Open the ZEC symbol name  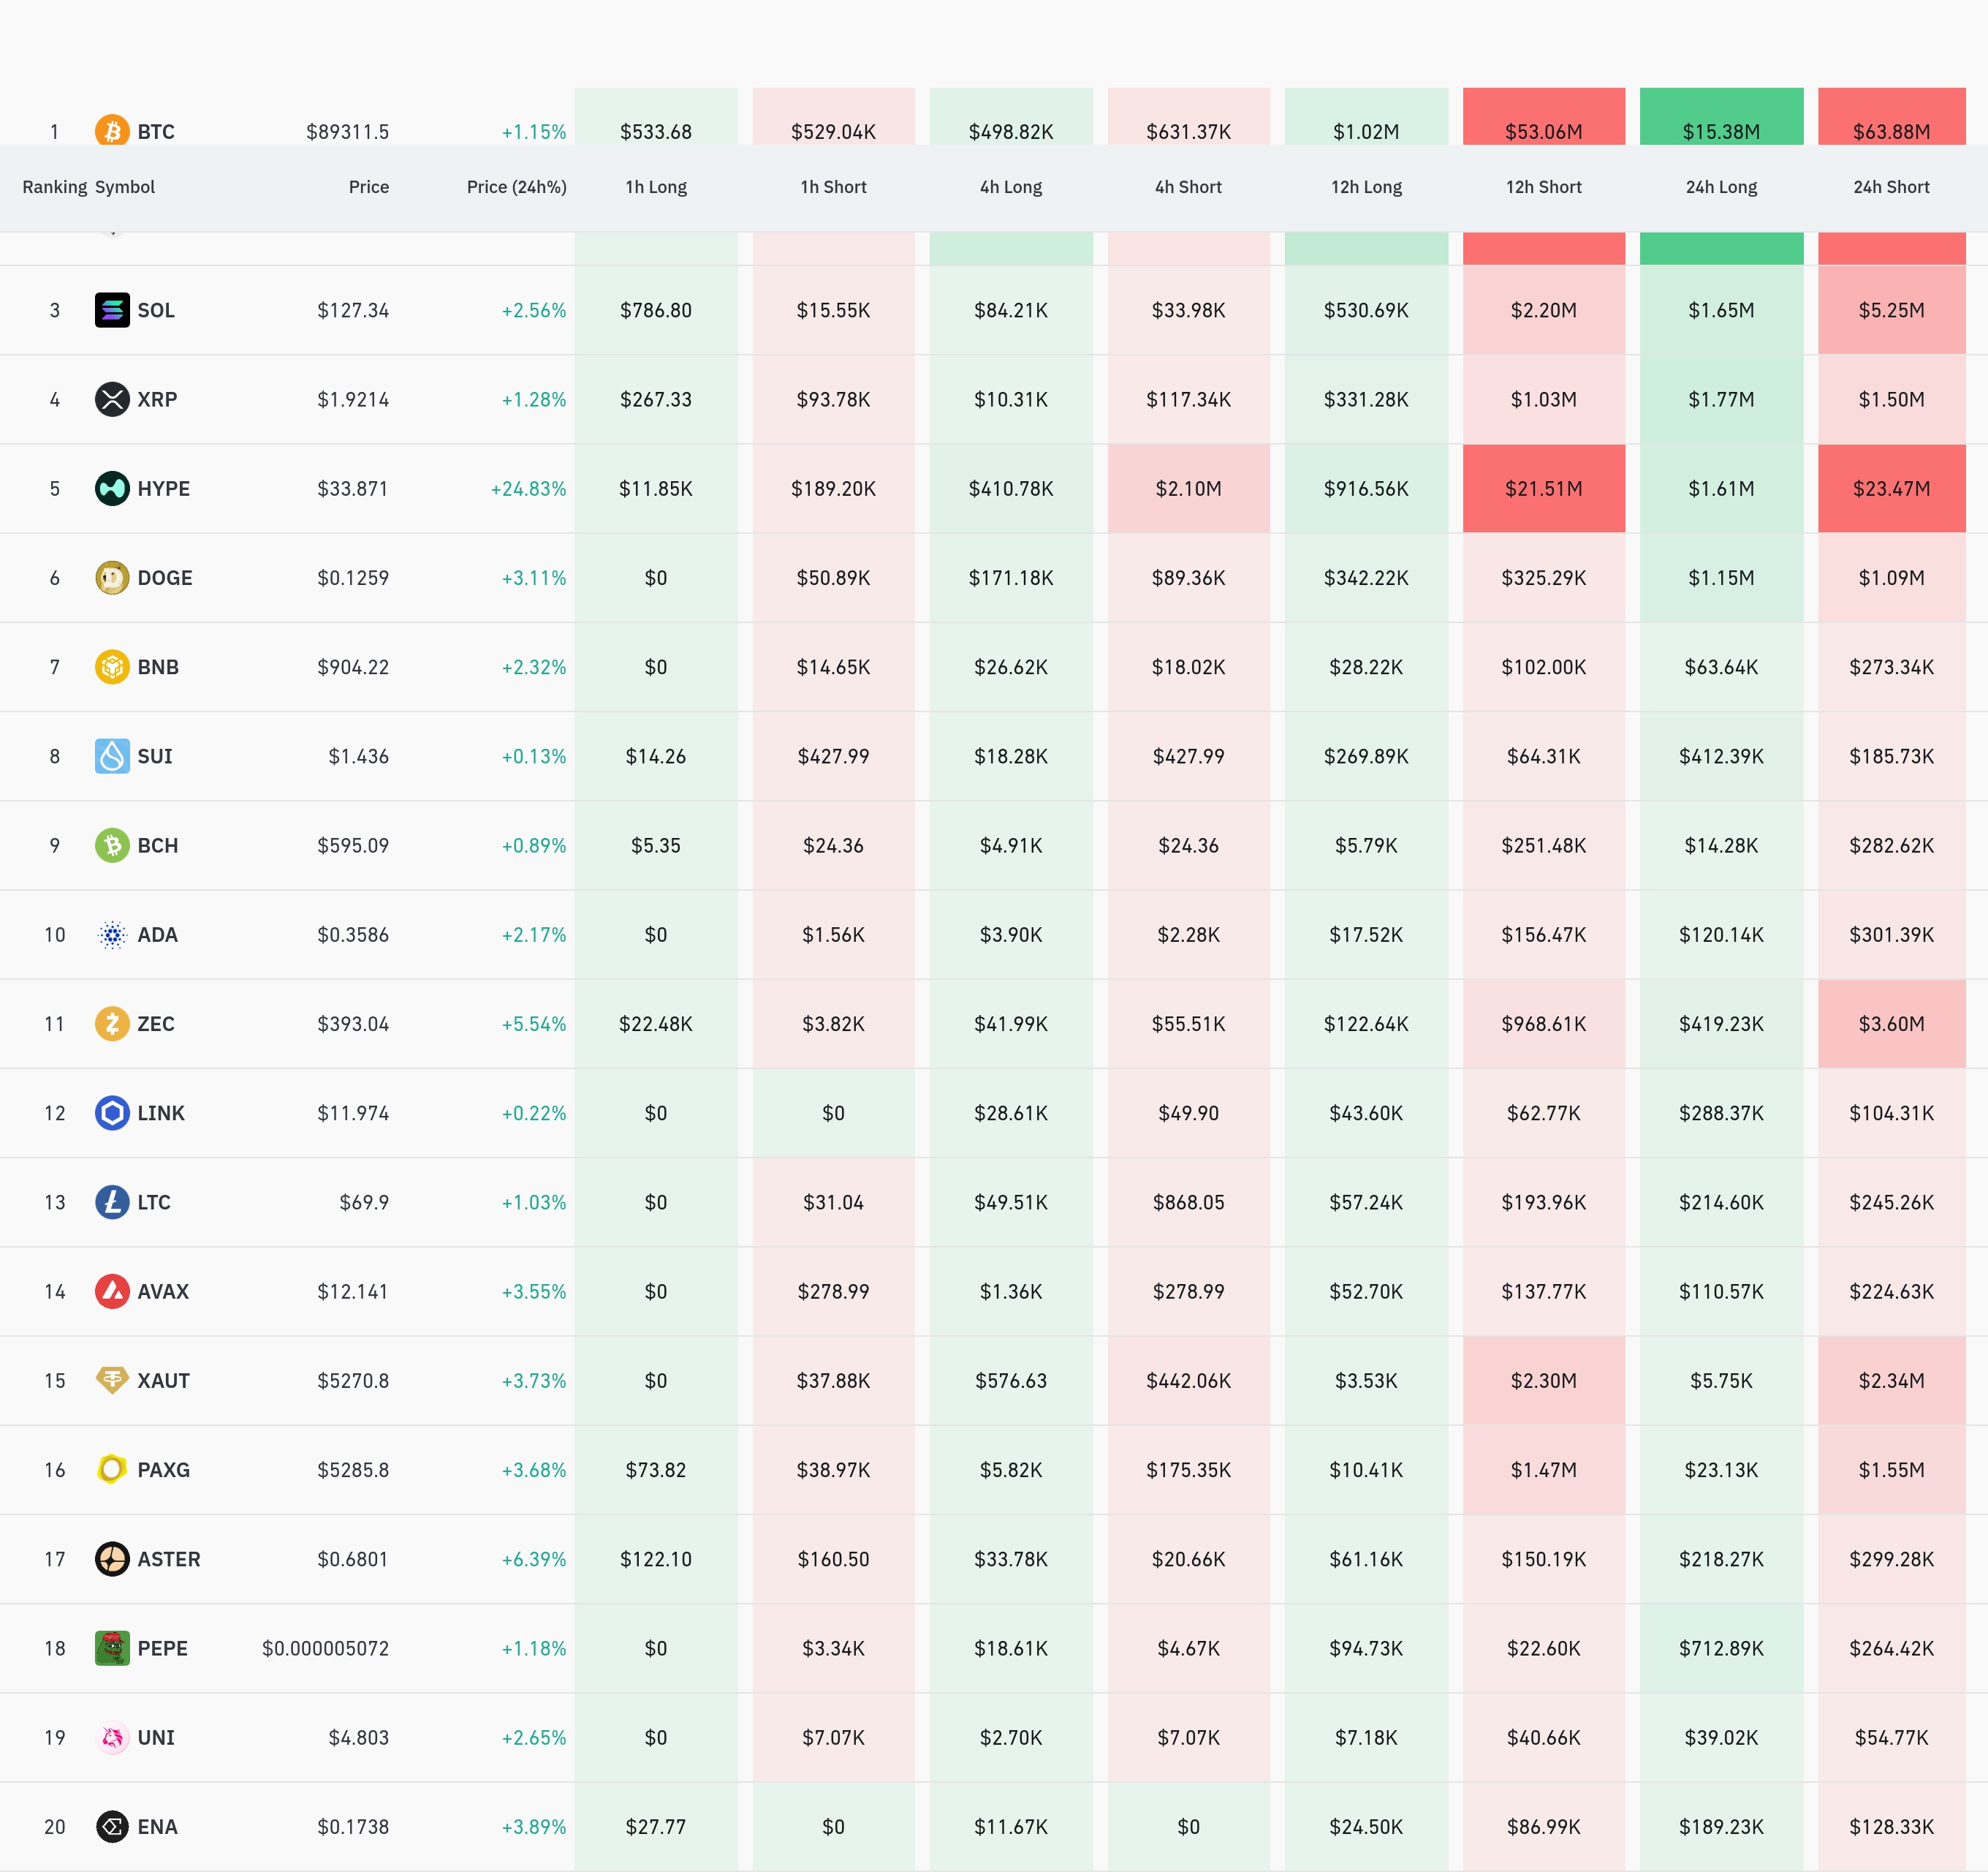pyautogui.click(x=156, y=1024)
